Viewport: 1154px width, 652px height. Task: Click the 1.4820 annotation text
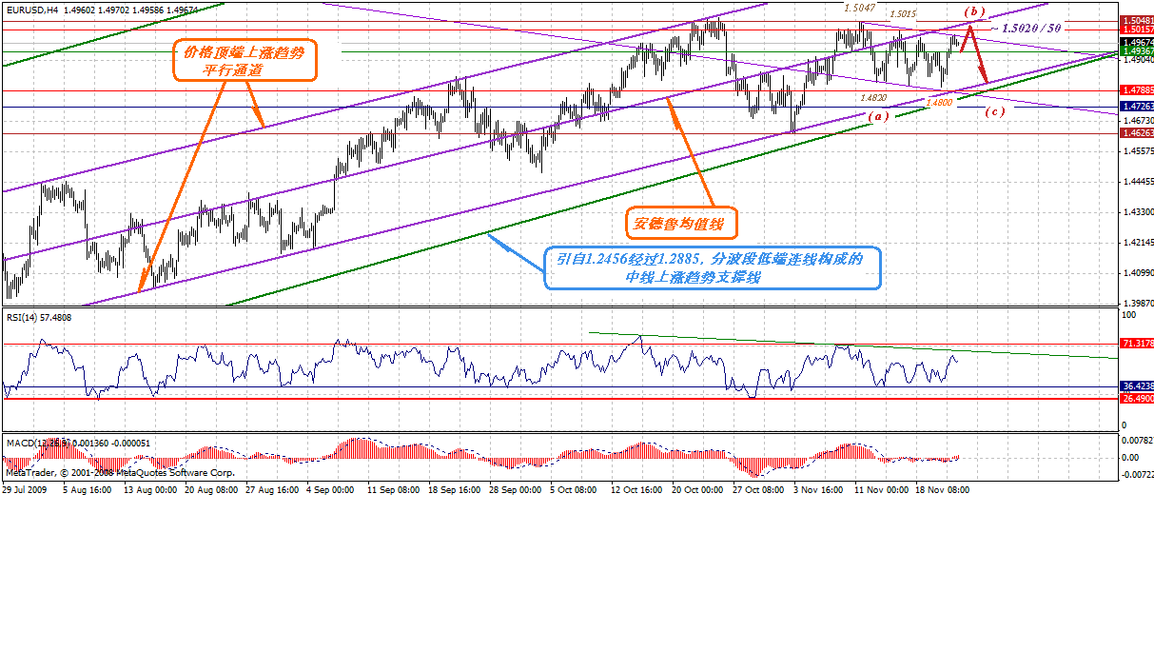pos(873,97)
